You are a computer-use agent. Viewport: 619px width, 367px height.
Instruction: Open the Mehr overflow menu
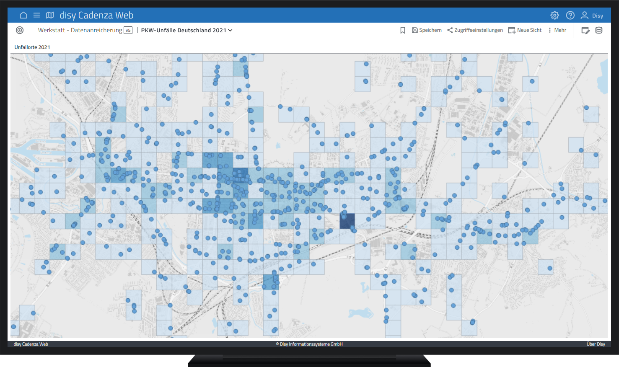click(557, 30)
